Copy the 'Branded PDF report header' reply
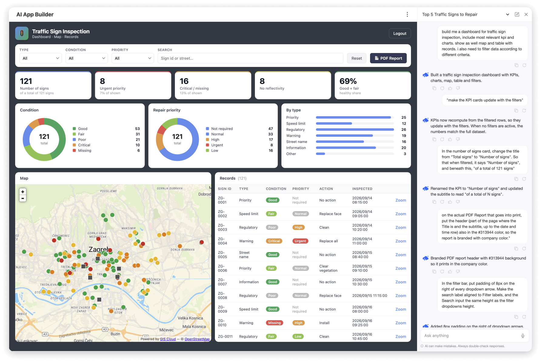Screen dimensions: 541x362 coord(434,271)
